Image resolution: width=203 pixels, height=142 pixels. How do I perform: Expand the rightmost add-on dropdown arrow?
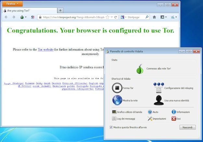(x=176, y=17)
